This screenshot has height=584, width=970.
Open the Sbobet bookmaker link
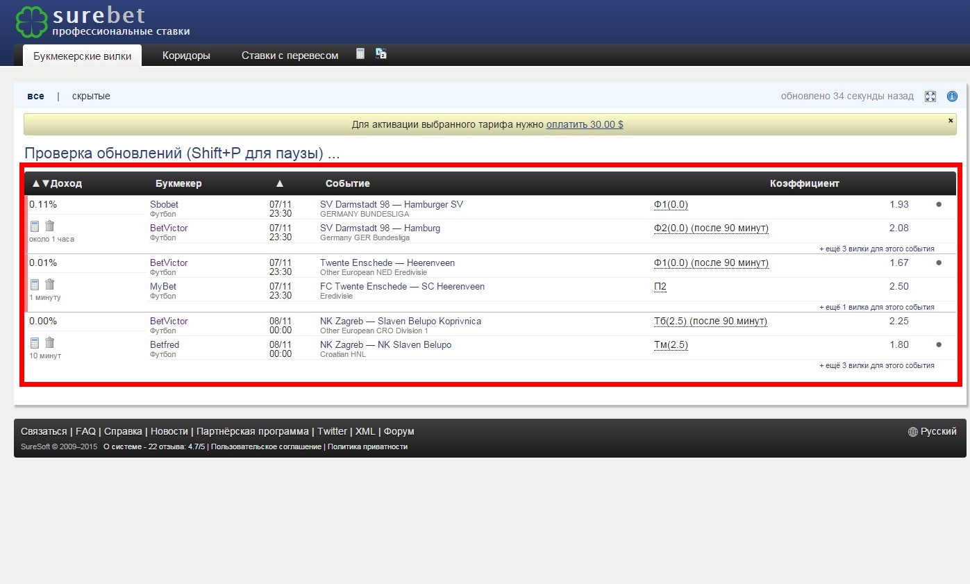click(x=164, y=204)
